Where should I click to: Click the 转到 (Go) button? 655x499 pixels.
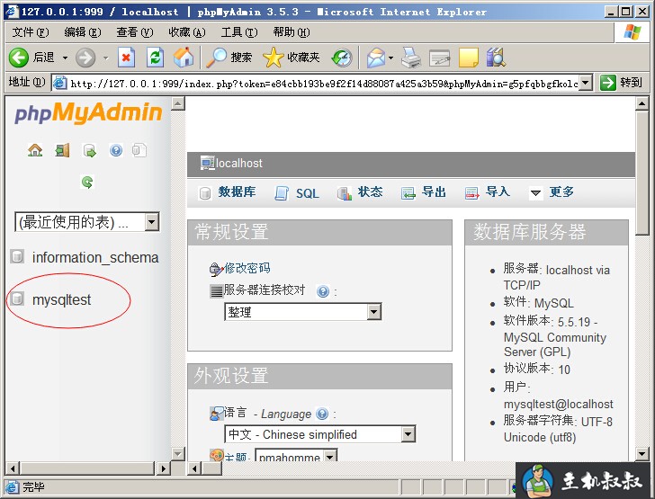click(622, 82)
